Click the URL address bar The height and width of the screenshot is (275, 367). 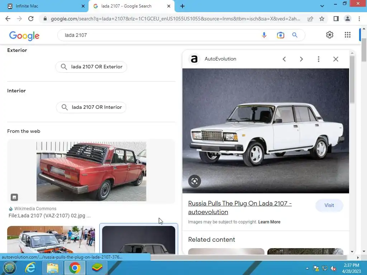point(176,19)
